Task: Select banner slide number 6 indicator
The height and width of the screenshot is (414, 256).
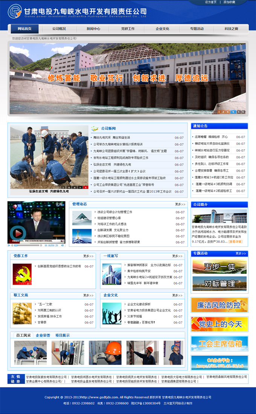Action: click(243, 112)
